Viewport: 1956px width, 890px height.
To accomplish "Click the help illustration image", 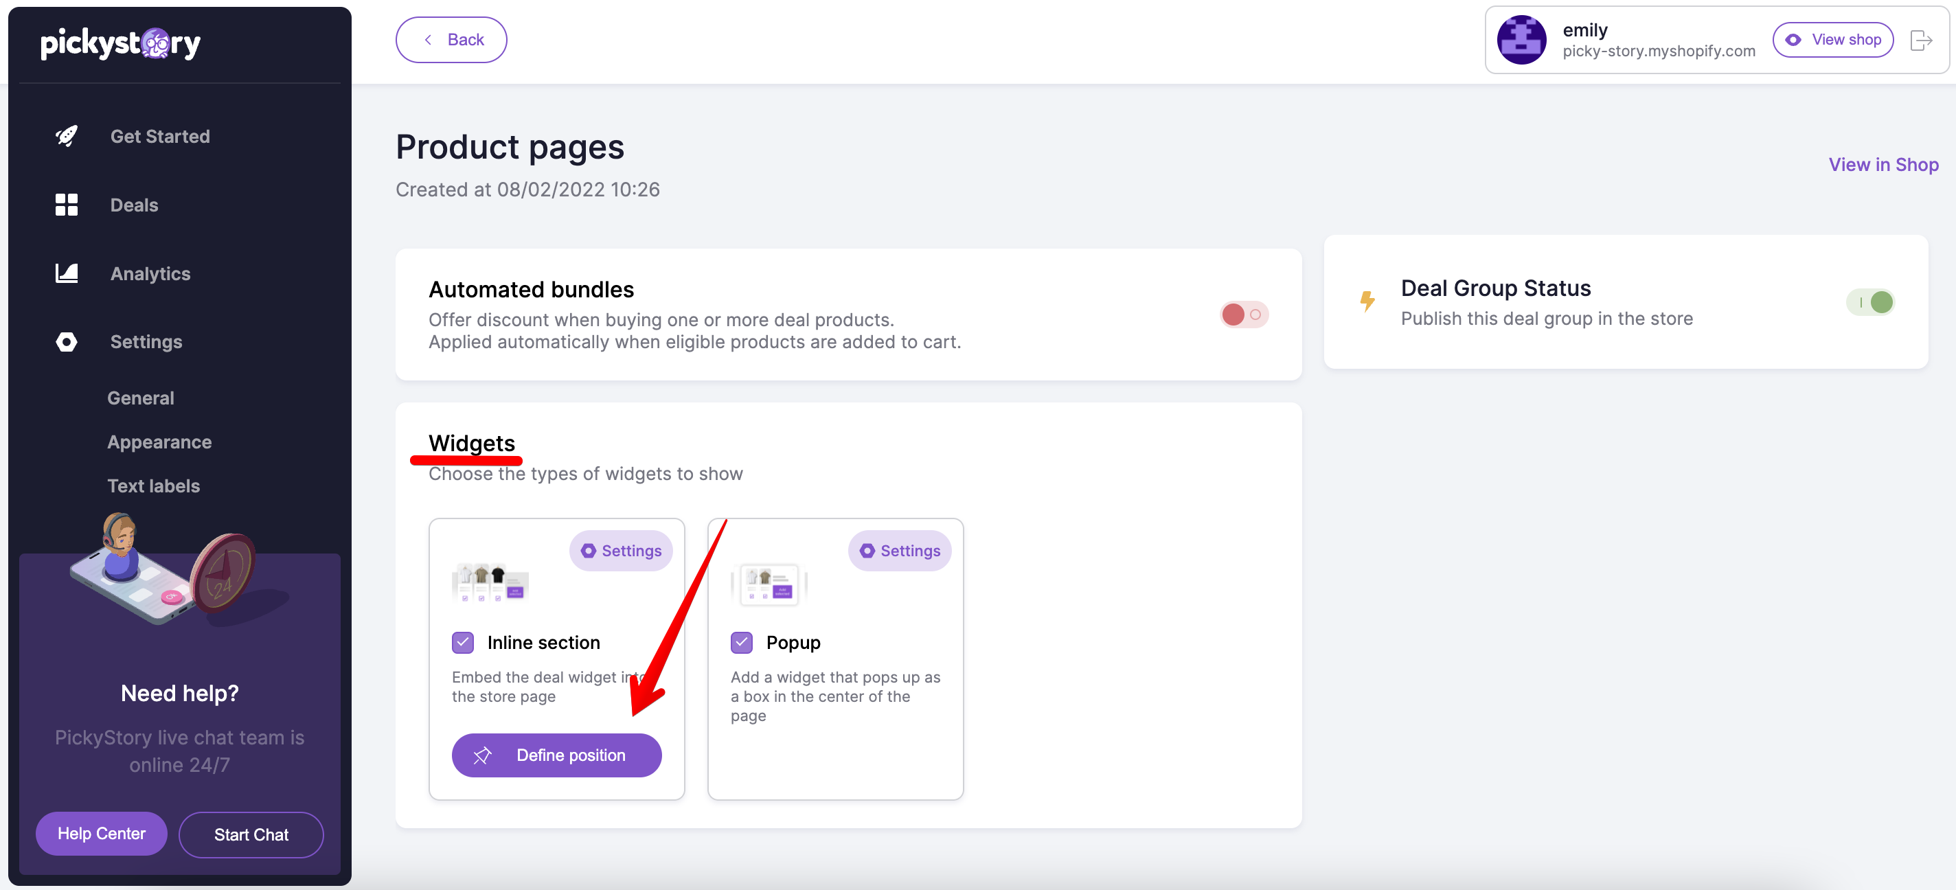I will tap(179, 569).
